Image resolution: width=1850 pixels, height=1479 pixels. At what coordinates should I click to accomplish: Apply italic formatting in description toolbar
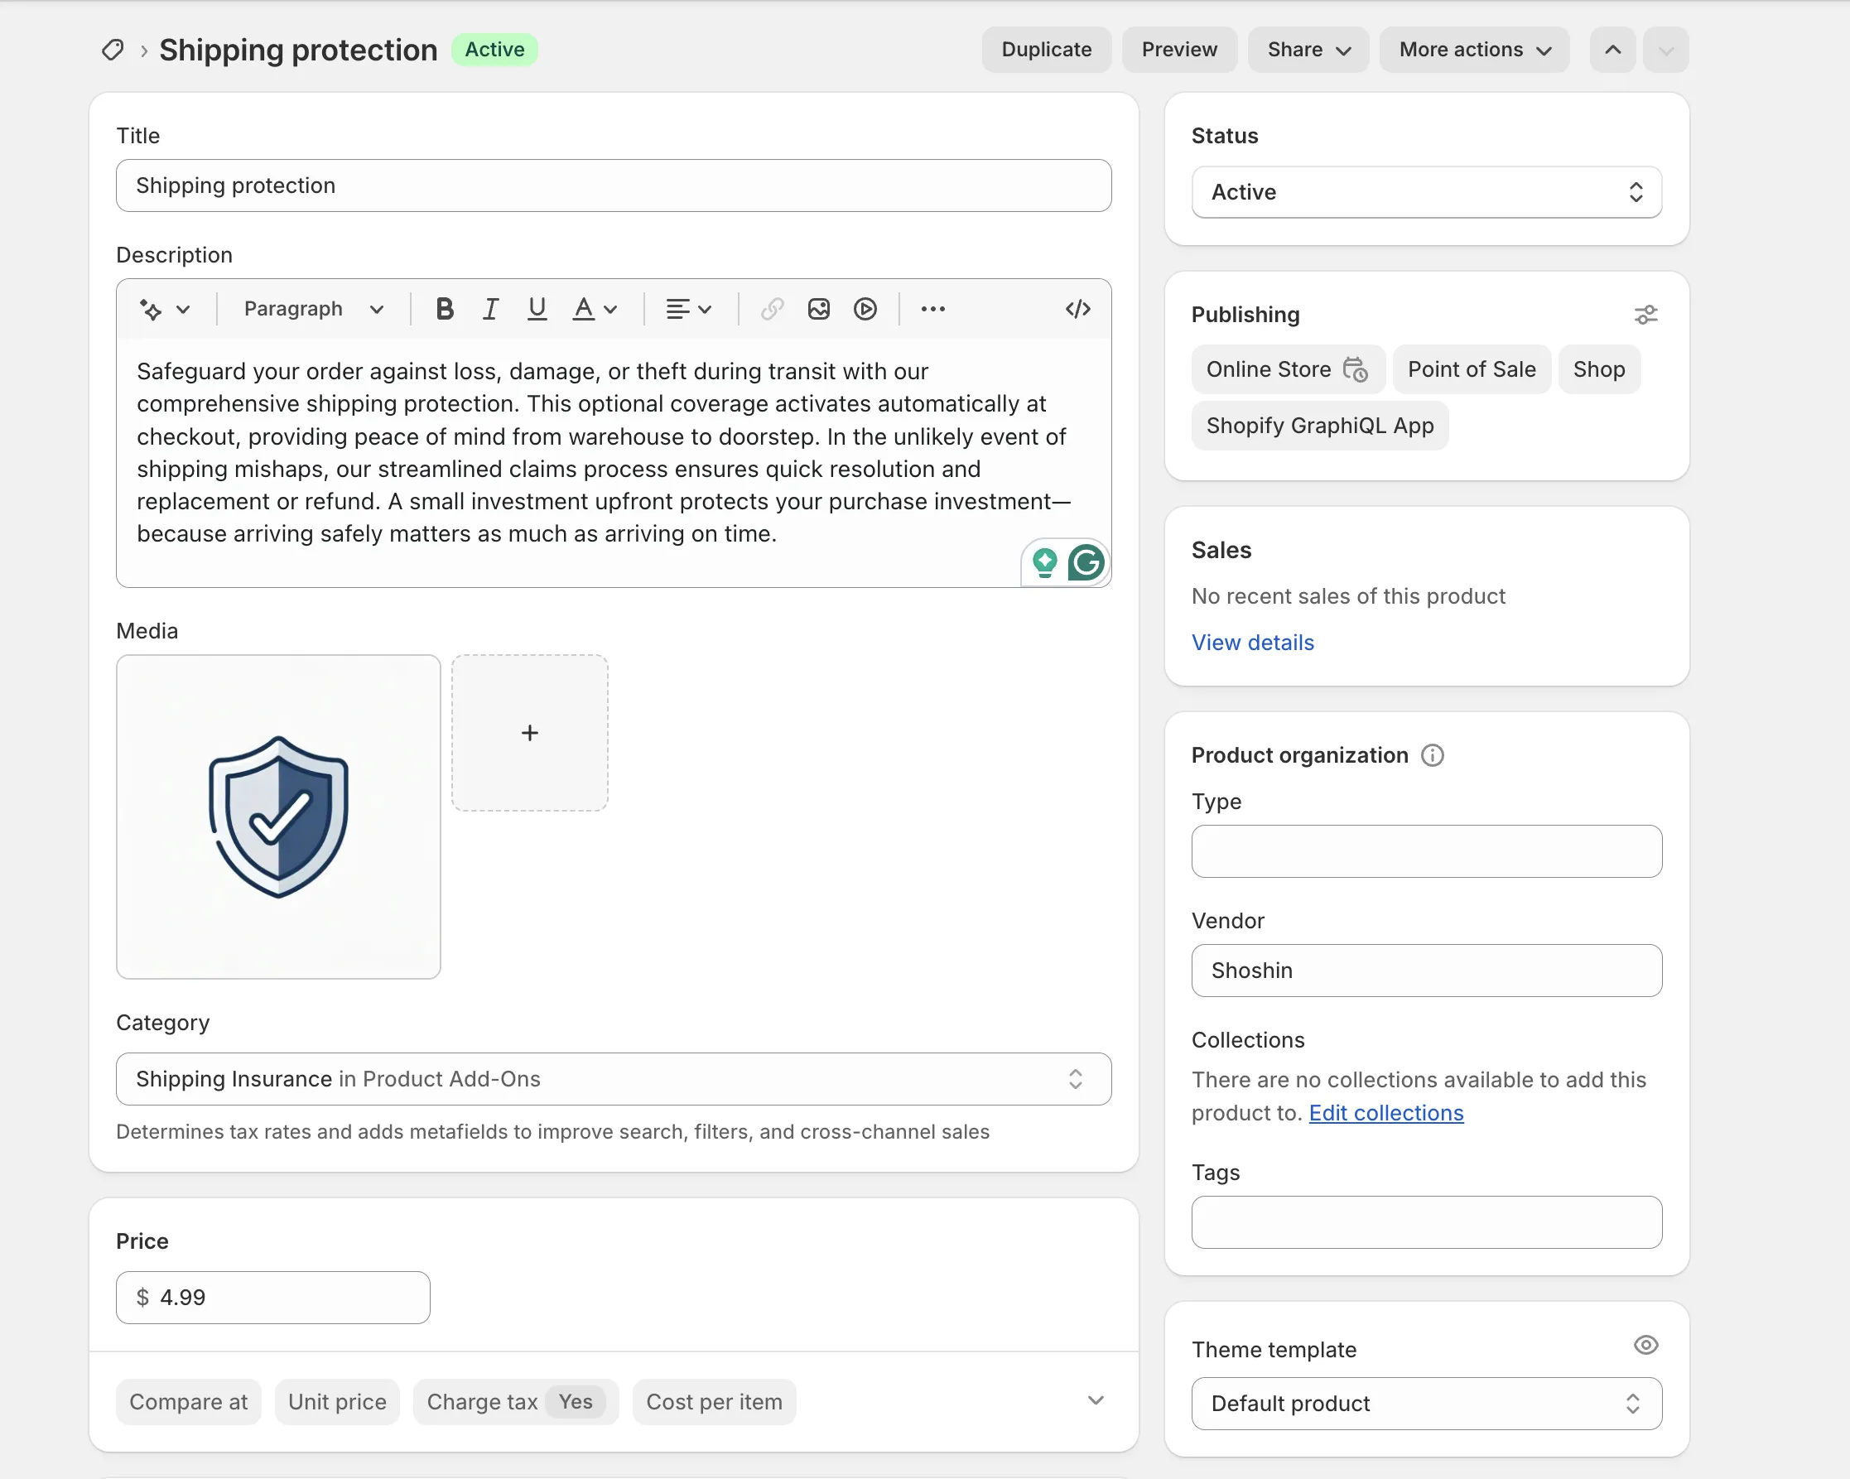point(490,309)
